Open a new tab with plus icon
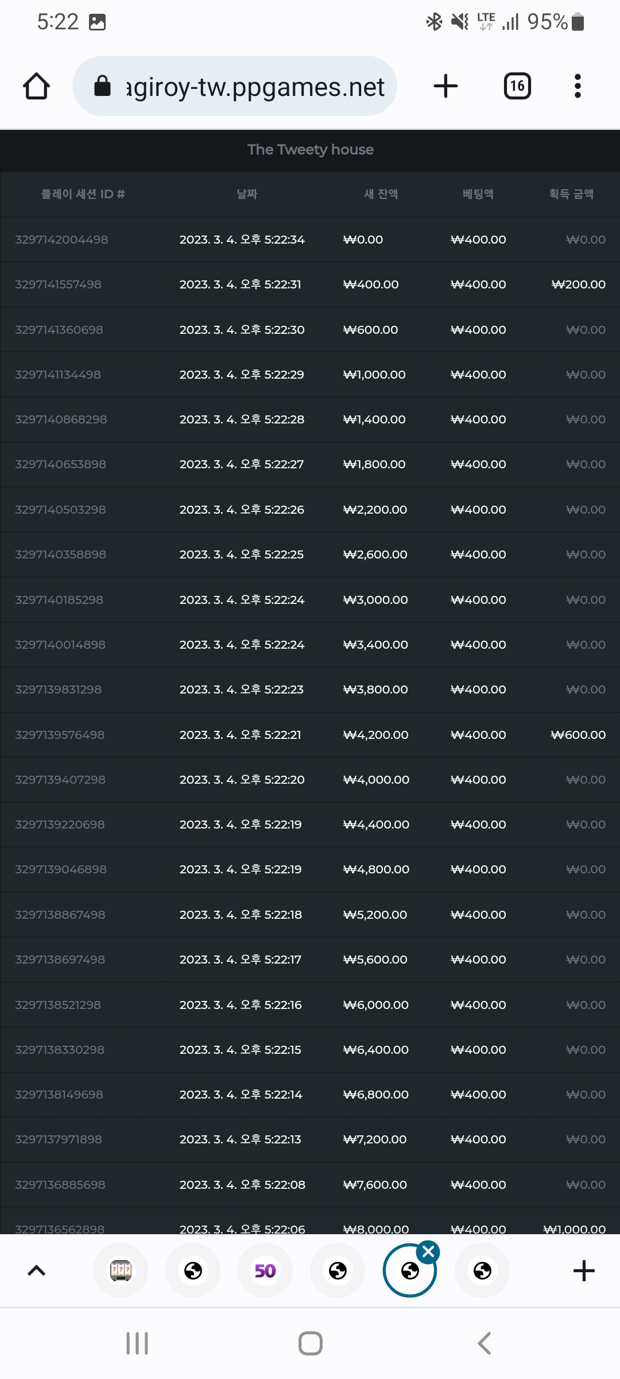The height and width of the screenshot is (1379, 620). [x=445, y=86]
